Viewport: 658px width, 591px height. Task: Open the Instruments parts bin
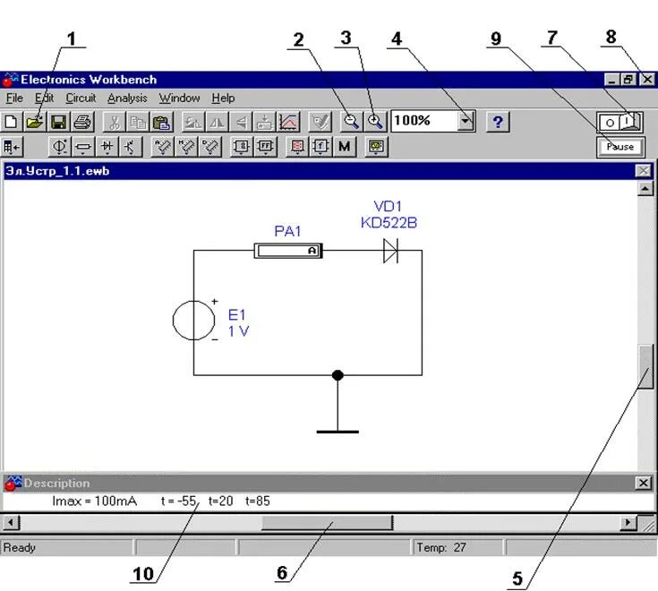[376, 147]
